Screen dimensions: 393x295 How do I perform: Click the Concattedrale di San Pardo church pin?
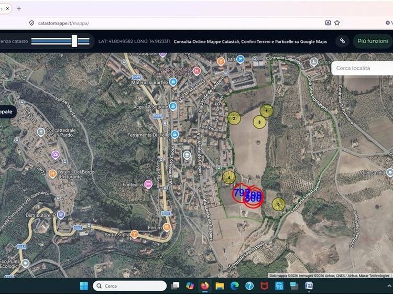click(41, 132)
